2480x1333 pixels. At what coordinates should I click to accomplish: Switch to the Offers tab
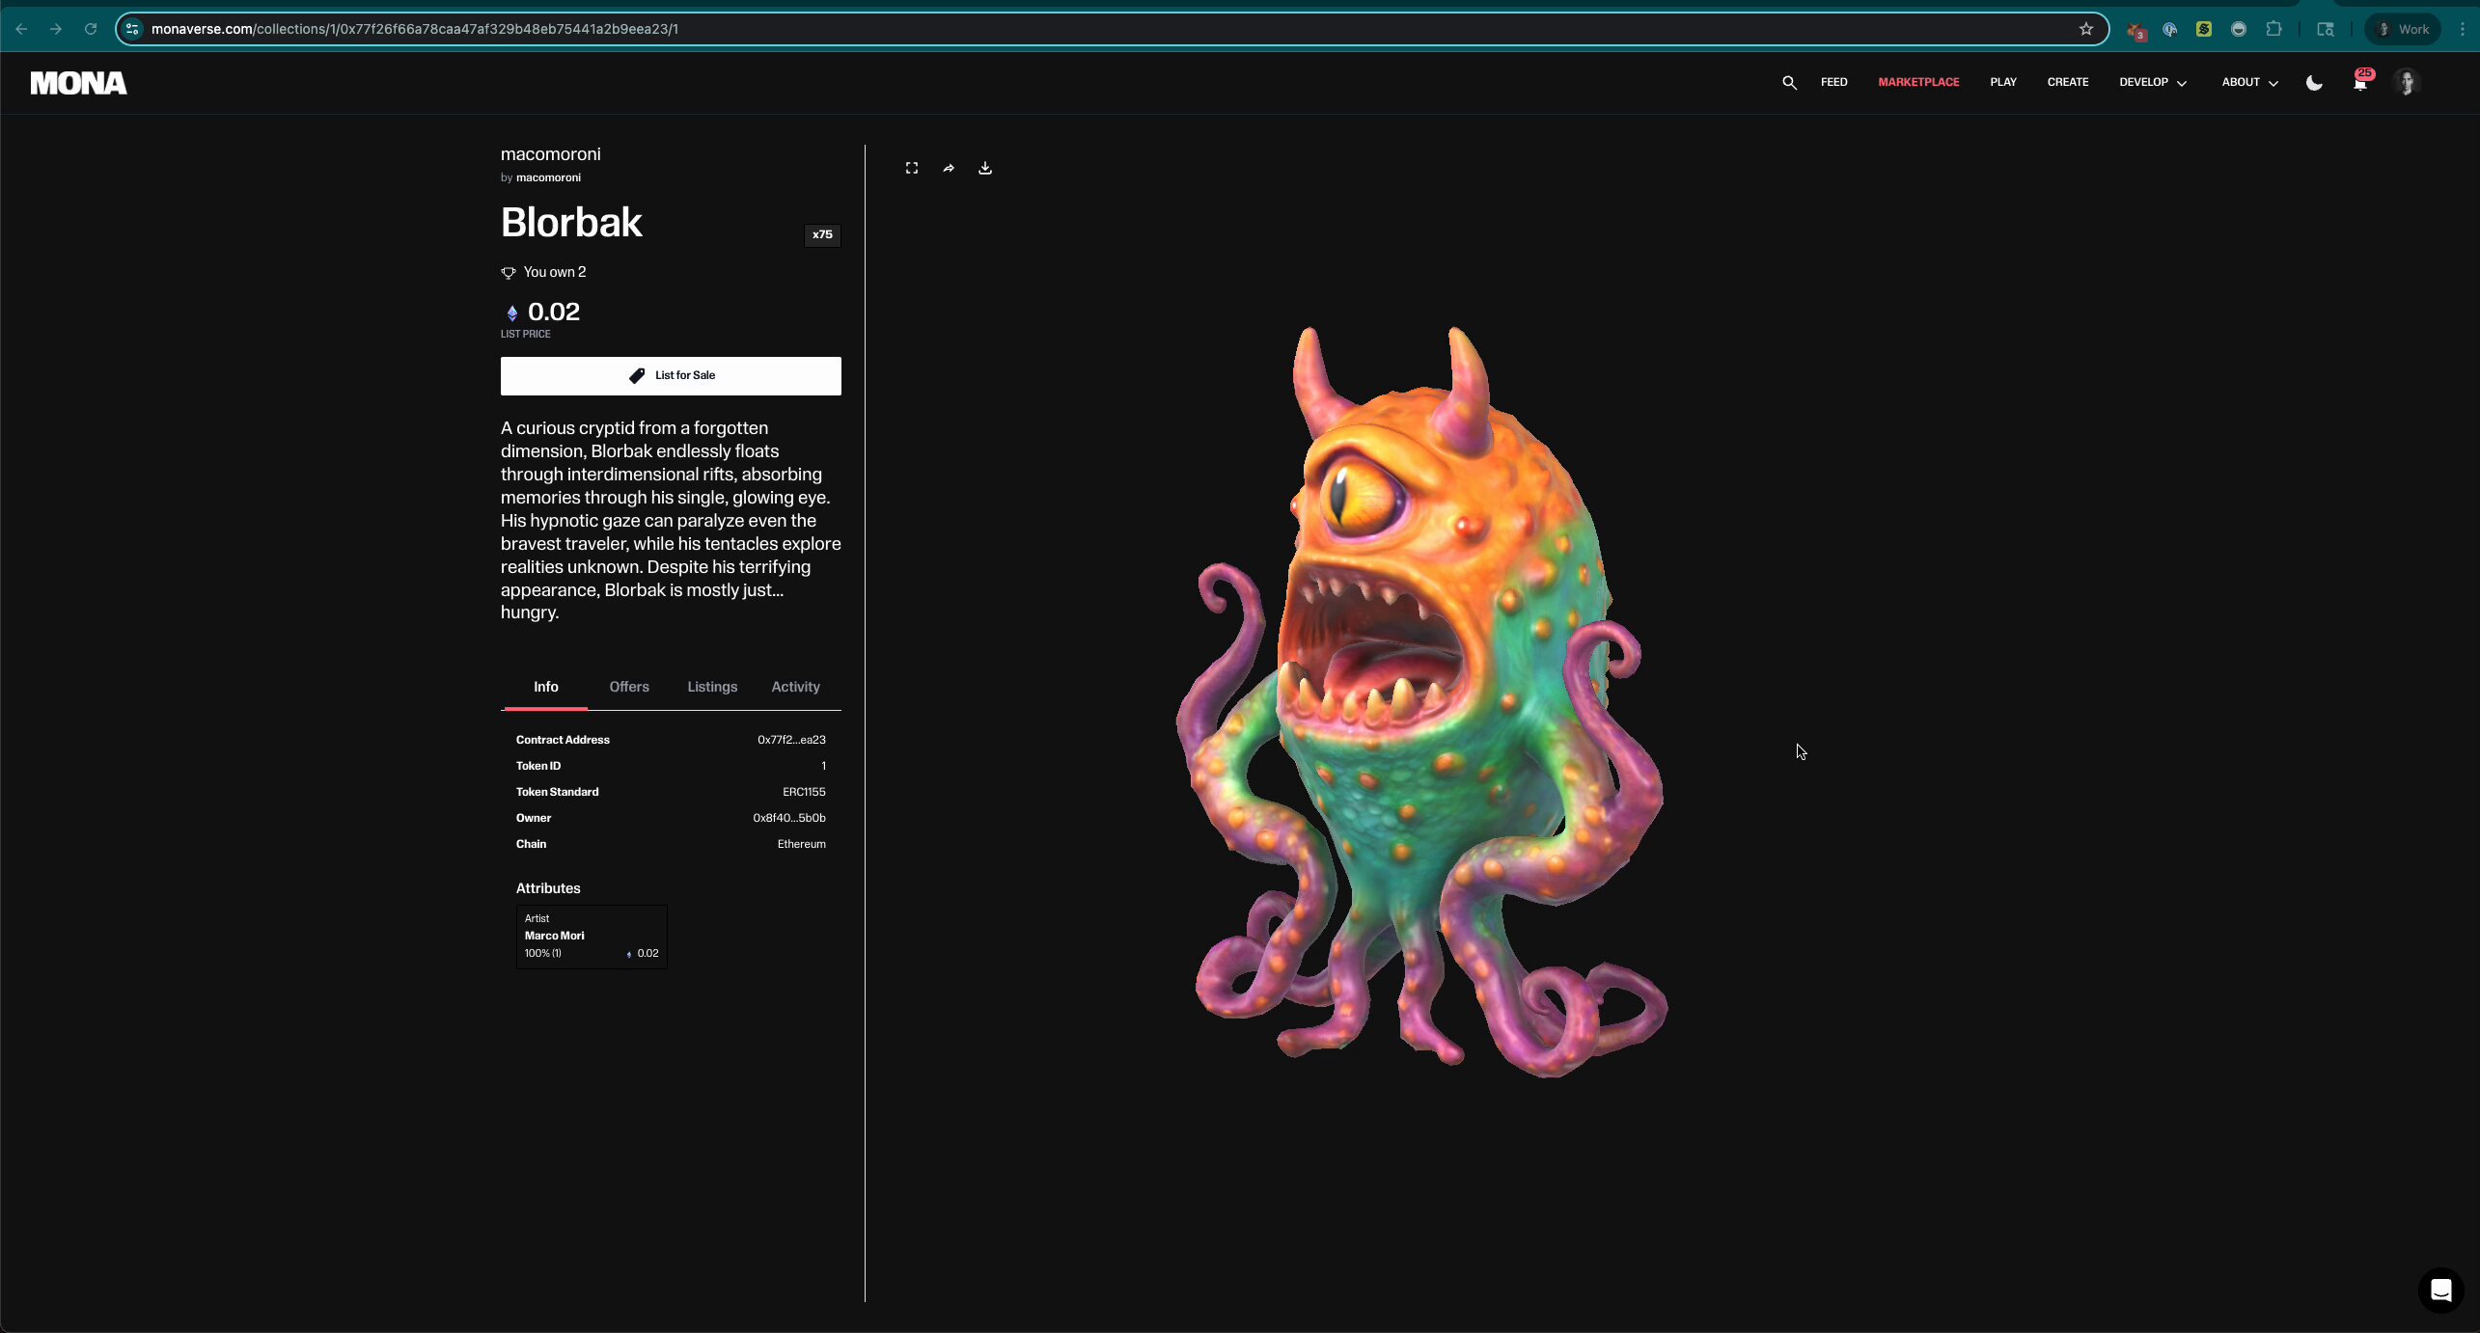(628, 687)
